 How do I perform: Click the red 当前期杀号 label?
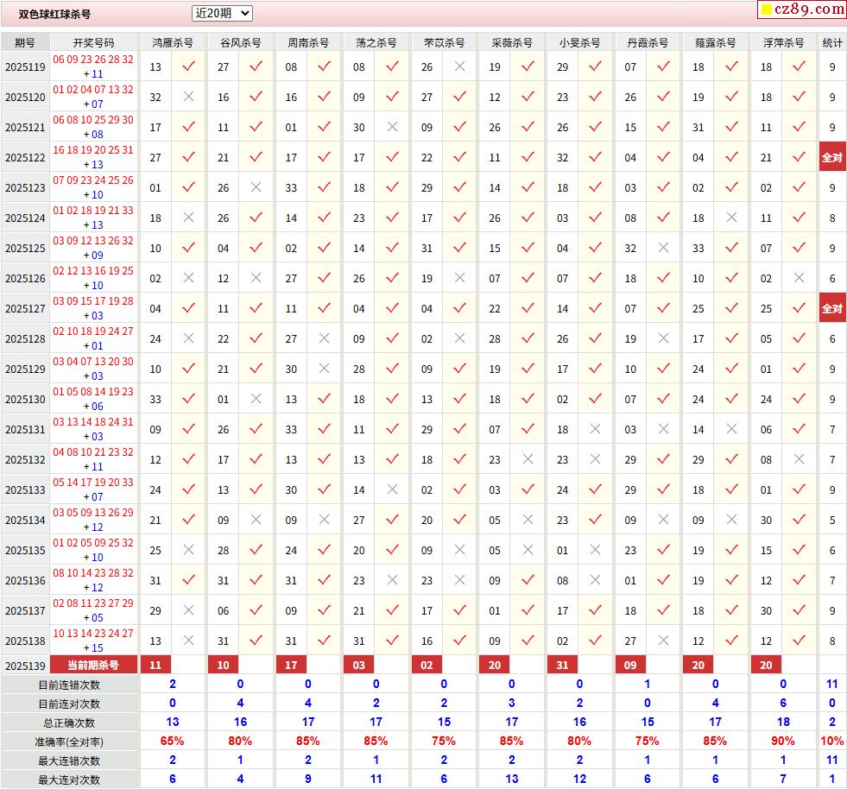click(93, 665)
